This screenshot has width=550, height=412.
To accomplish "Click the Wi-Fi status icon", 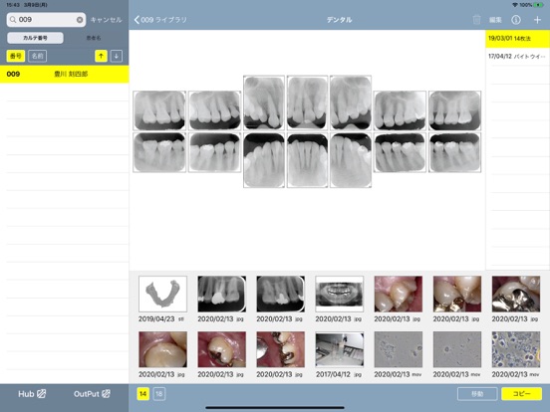I will pyautogui.click(x=514, y=5).
